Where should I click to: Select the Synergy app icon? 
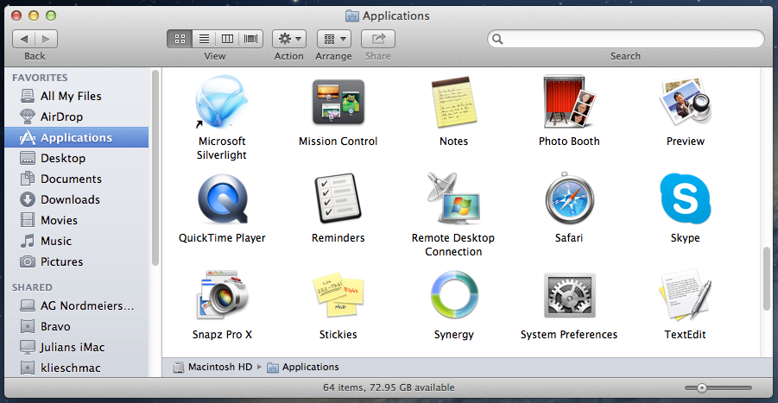[453, 296]
